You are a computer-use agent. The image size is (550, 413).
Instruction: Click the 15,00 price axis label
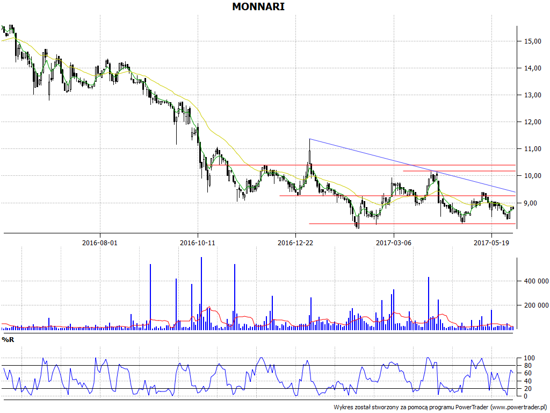[532, 41]
